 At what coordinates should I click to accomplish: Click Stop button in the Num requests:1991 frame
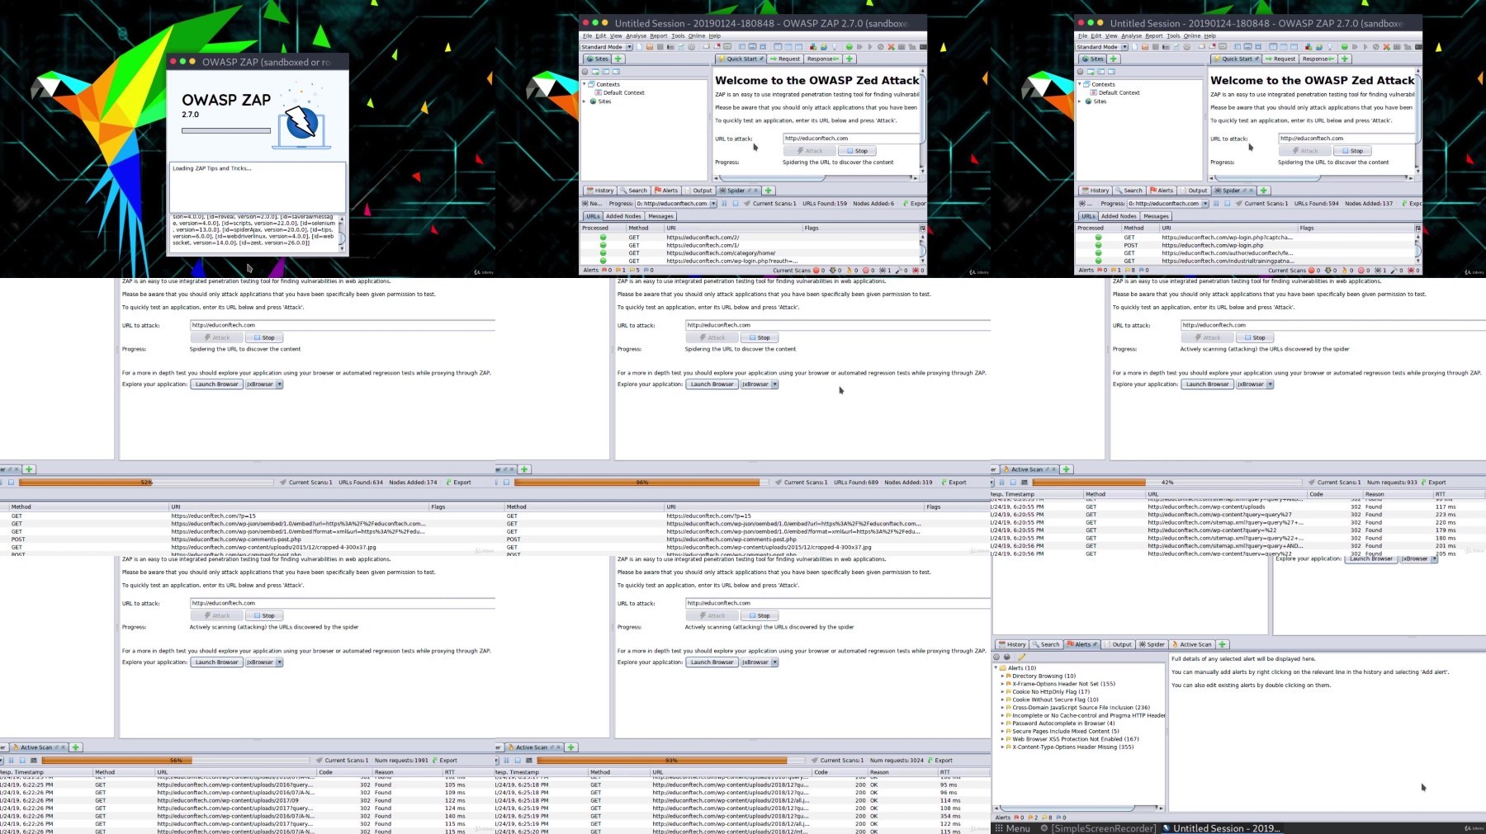[x=264, y=615]
